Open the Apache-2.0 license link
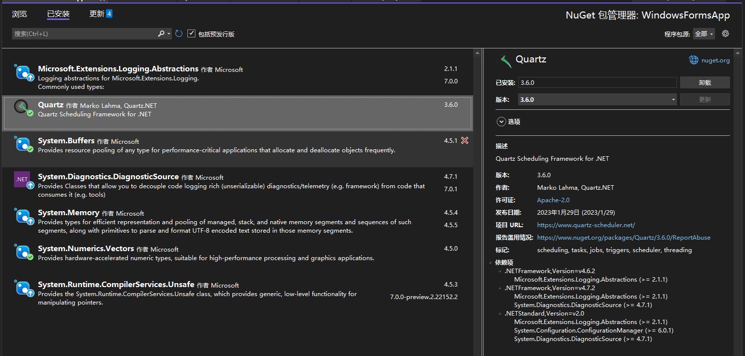Screen dimensions: 745x356 coord(553,200)
